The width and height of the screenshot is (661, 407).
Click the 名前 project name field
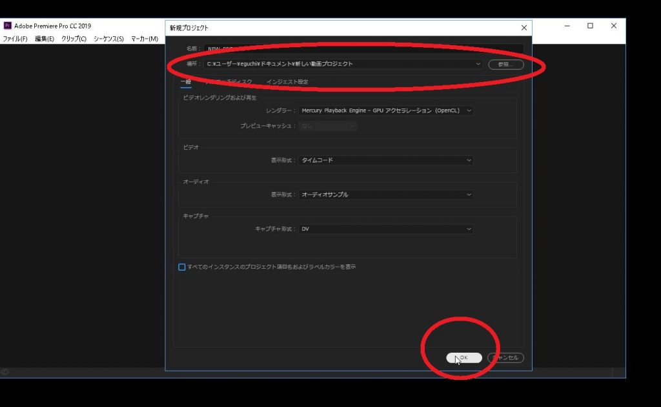point(363,48)
